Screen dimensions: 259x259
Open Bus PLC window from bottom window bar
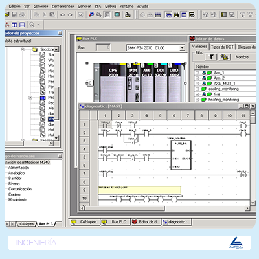click(x=115, y=222)
